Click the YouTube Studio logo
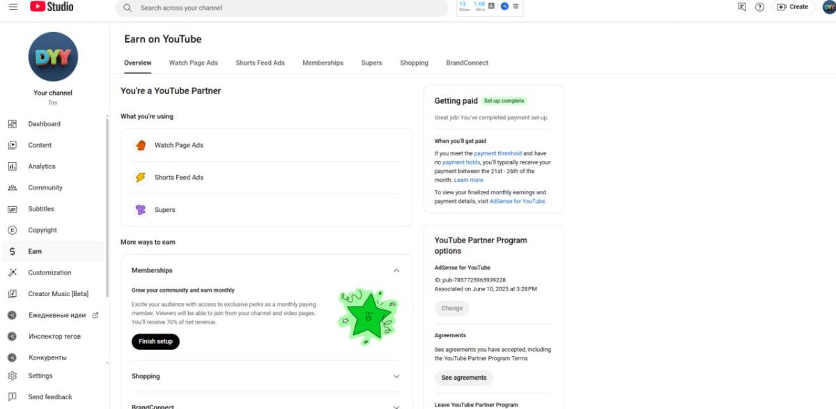836x409 pixels. tap(52, 7)
